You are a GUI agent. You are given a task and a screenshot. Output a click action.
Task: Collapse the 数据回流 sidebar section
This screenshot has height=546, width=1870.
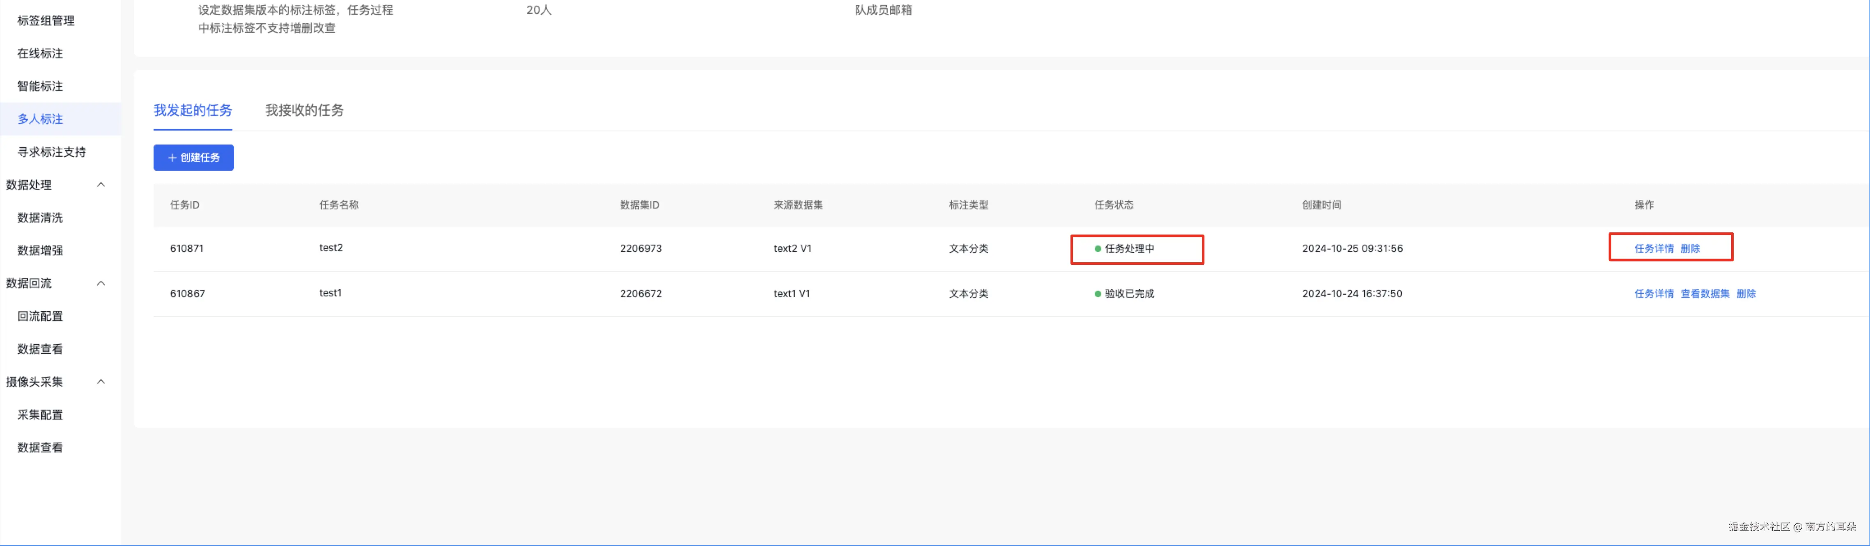[101, 283]
